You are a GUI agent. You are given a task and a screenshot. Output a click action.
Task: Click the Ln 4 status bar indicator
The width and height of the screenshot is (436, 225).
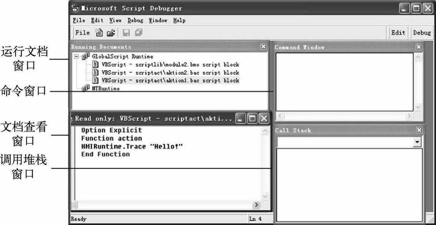pyautogui.click(x=255, y=219)
